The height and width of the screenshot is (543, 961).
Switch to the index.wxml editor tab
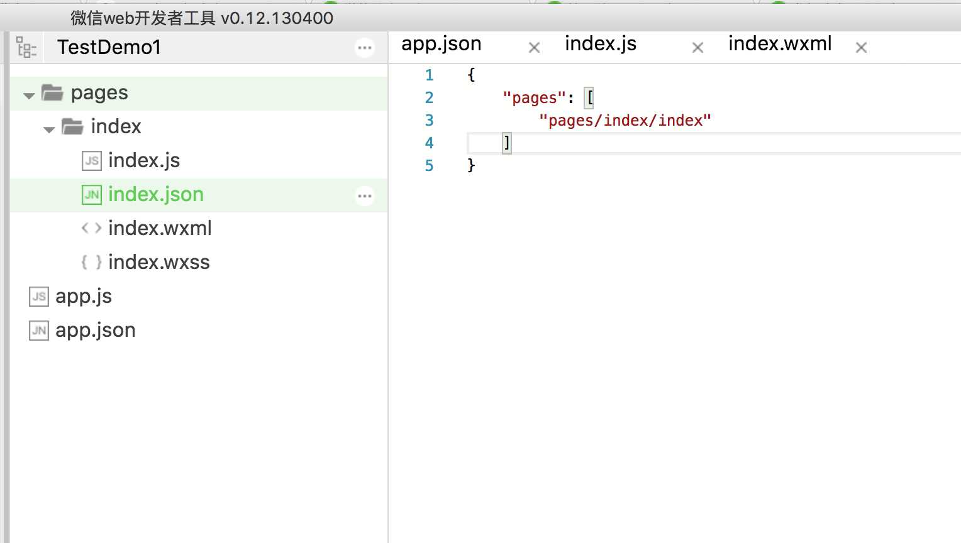tap(780, 44)
